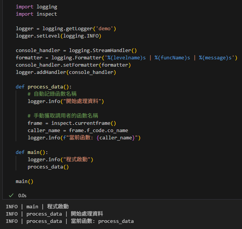The height and width of the screenshot is (229, 242).
Task: Click the logger.addHandler(console_handler) line
Action: [66, 72]
